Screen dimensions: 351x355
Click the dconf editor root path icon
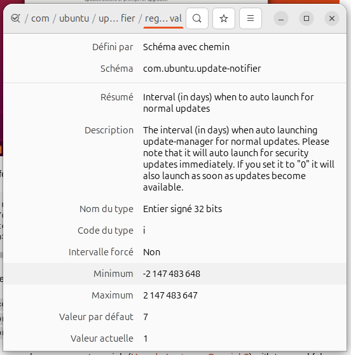[16, 18]
